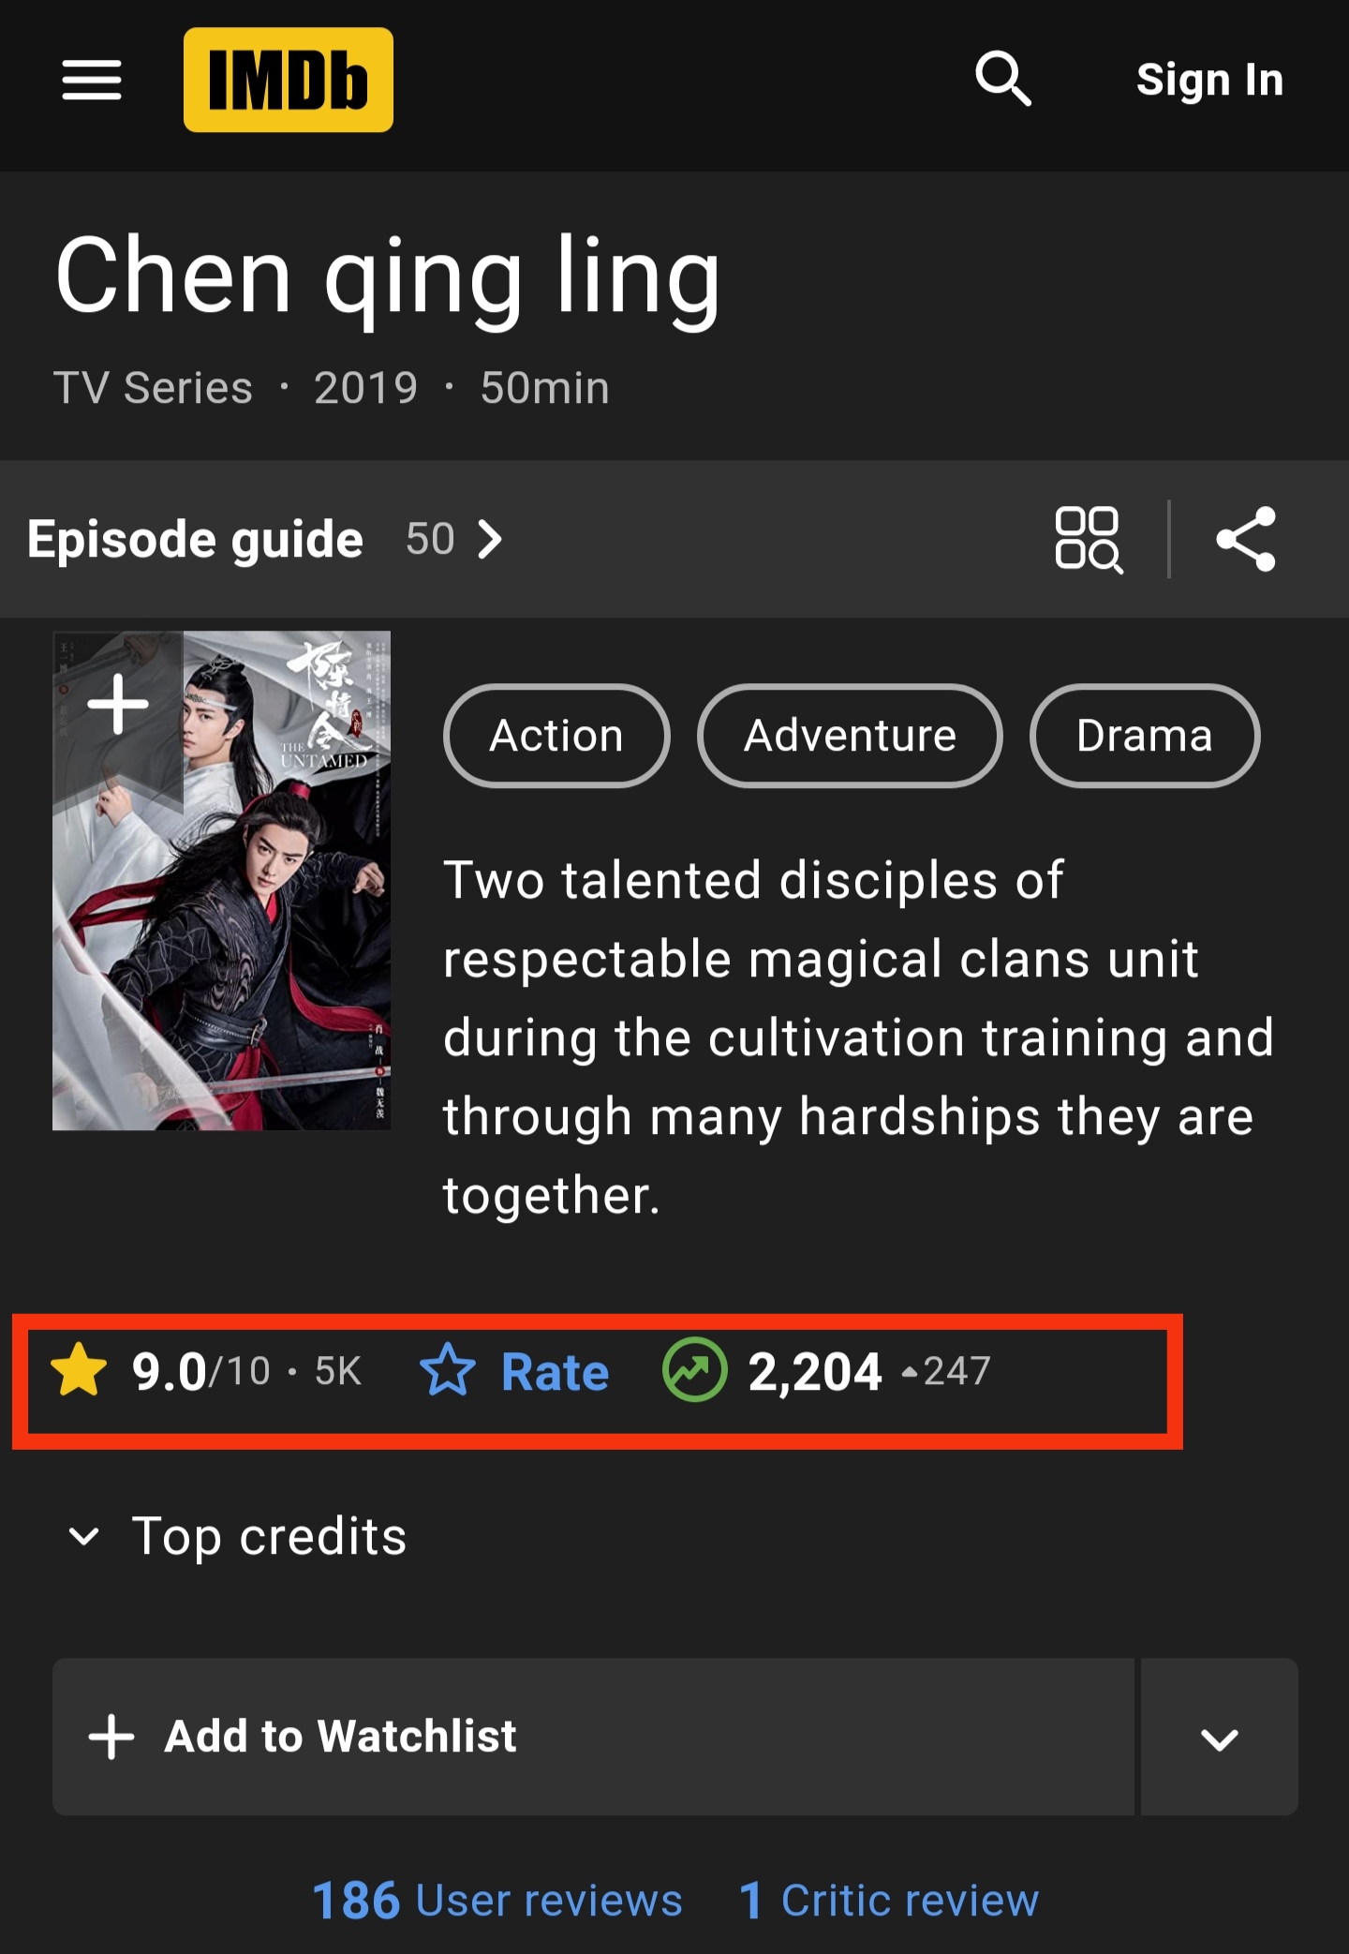This screenshot has height=1954, width=1349.
Task: Open the Watchlist options dropdown arrow
Action: [1220, 1737]
